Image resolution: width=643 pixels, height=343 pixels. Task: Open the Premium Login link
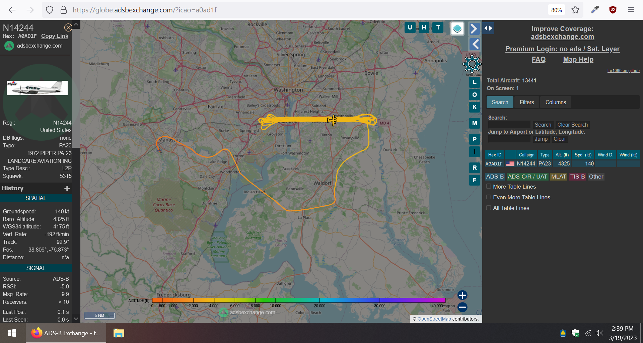pyautogui.click(x=562, y=49)
